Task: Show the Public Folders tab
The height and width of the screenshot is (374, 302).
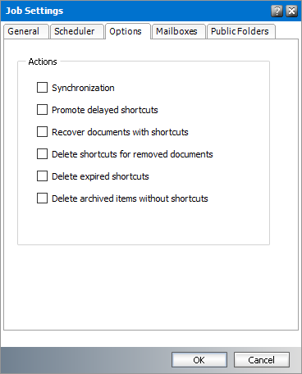Action: (241, 31)
